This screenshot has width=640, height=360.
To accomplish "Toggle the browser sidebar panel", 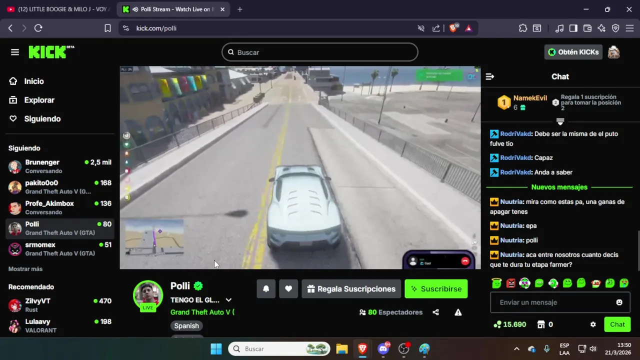I will 573,28.
